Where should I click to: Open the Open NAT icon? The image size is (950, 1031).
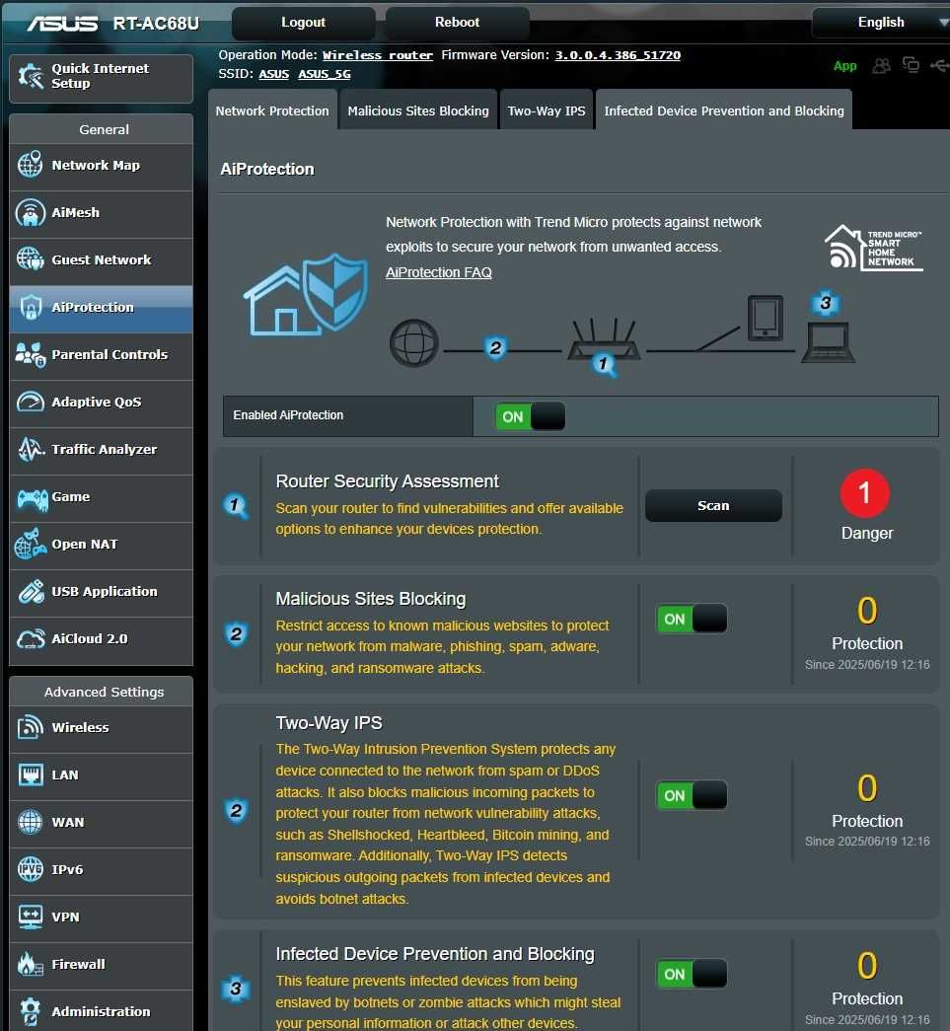point(31,544)
